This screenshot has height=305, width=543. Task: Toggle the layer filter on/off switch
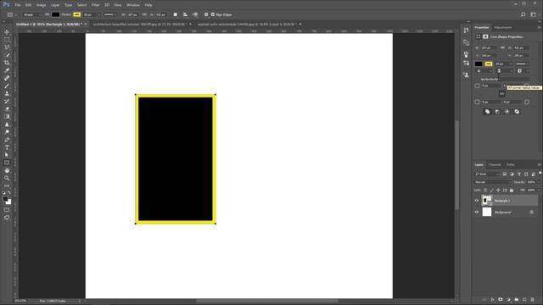tap(540, 173)
